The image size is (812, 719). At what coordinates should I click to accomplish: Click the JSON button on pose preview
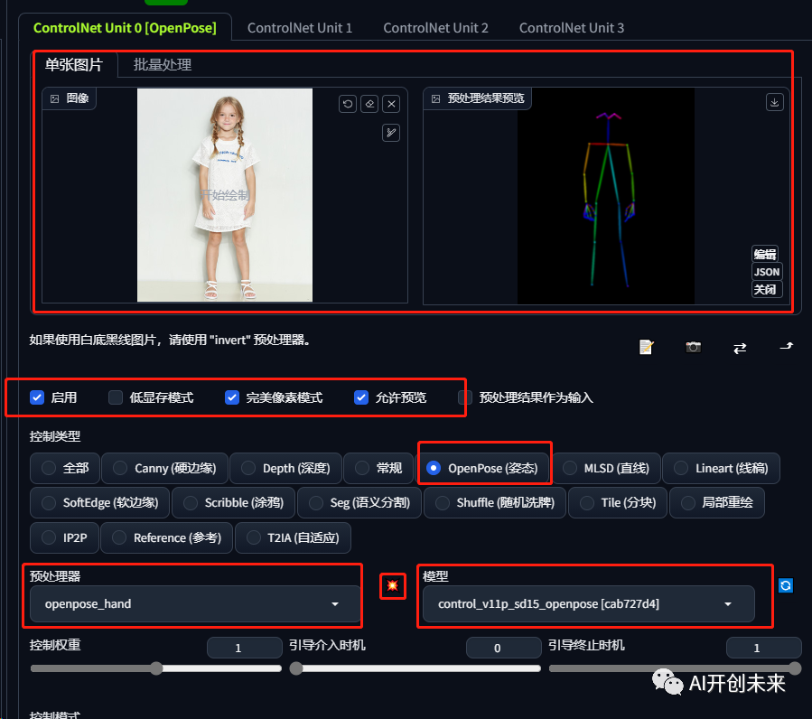point(767,272)
